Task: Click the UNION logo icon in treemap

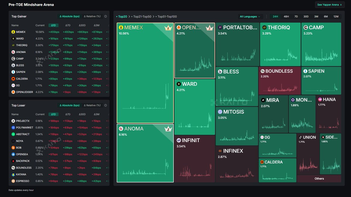Action: point(300,137)
